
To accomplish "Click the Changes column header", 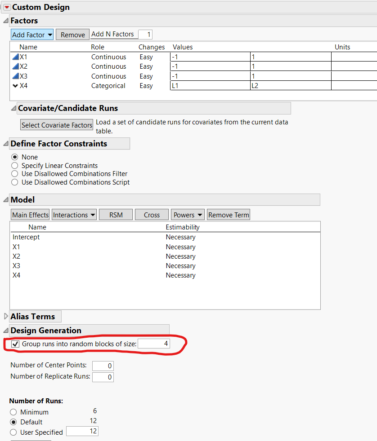I will click(152, 47).
